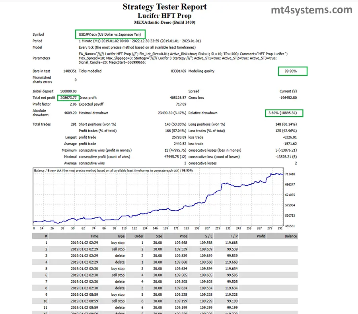
Task: Click the Order column header
Action: [138, 236]
